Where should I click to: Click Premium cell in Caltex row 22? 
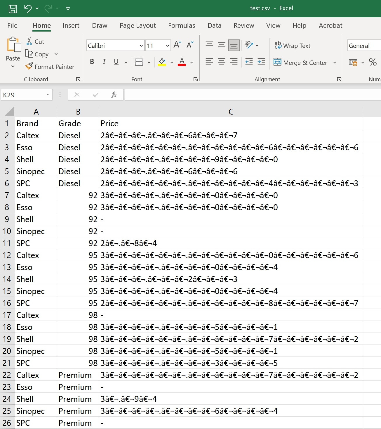coord(78,375)
